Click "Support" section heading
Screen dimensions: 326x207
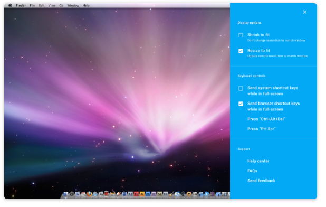244,149
